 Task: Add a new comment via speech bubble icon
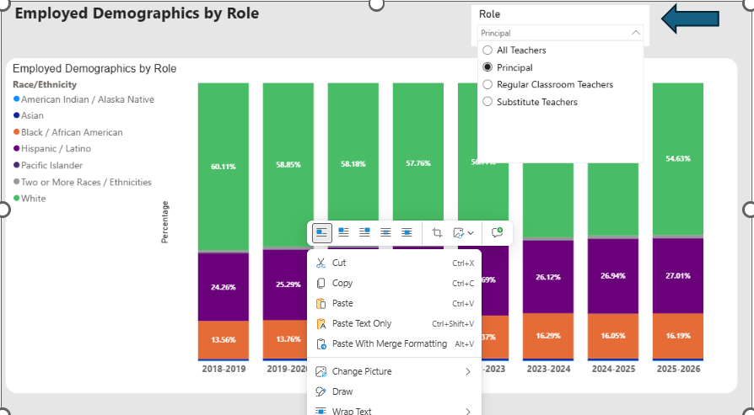tap(497, 232)
